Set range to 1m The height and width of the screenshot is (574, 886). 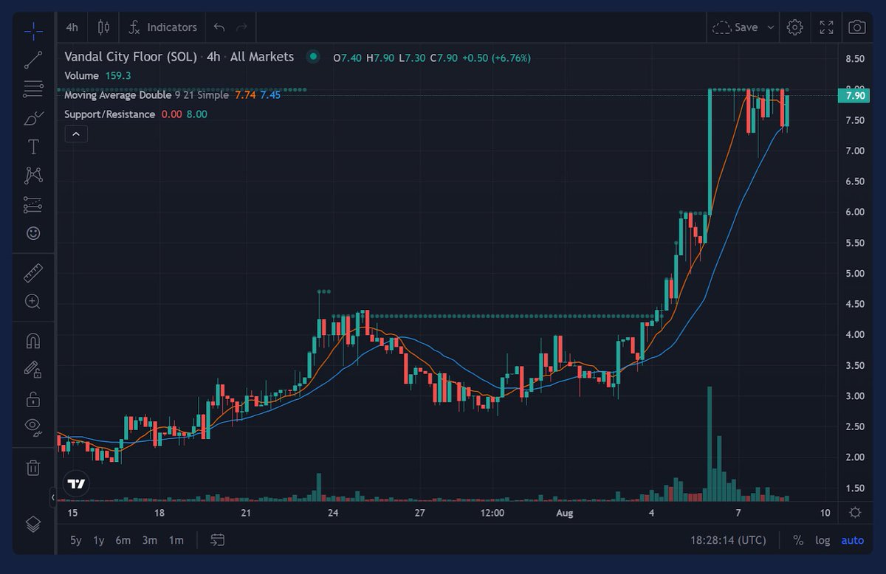point(176,540)
